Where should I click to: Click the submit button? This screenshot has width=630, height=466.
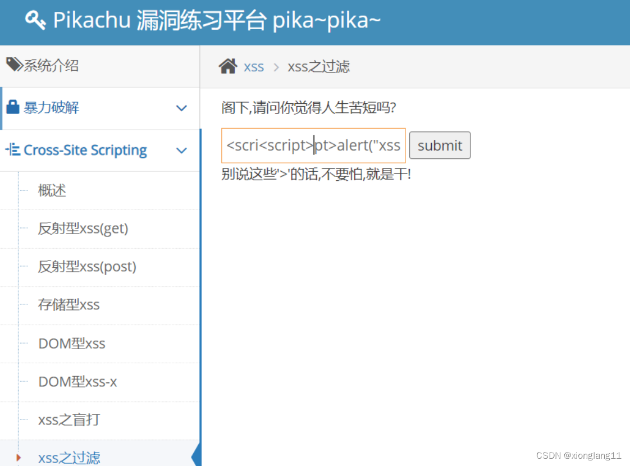[440, 145]
